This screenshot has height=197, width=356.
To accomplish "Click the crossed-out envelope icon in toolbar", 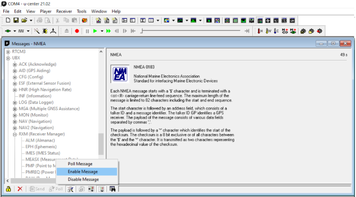I will (x=84, y=20).
